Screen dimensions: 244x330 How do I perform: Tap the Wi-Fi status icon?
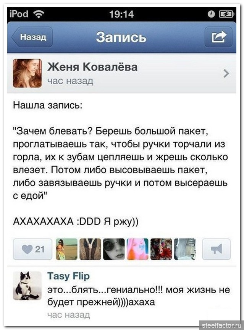tap(39, 14)
